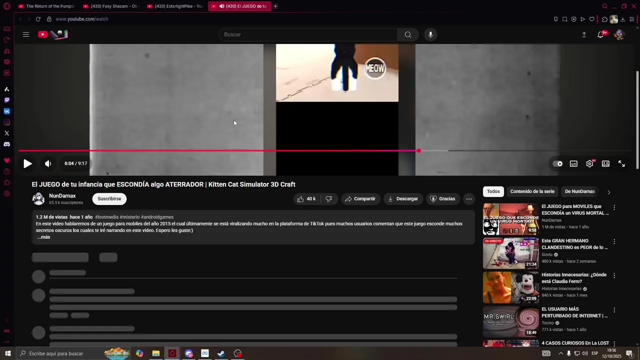Open options for the VIRUS MORTAL video
640x360 pixels.
coord(614,207)
